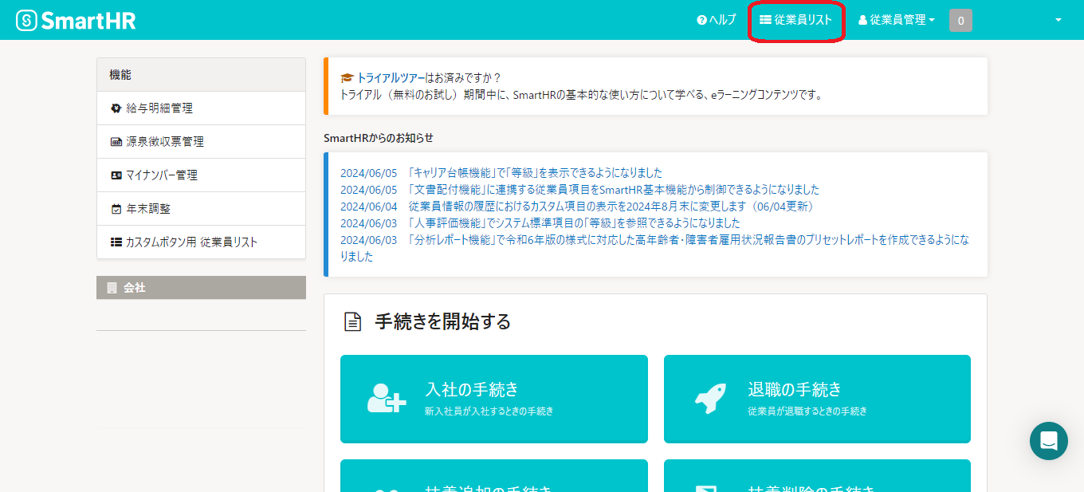
Task: Click the マイナンバー管理 ID card icon
Action: pyautogui.click(x=116, y=175)
